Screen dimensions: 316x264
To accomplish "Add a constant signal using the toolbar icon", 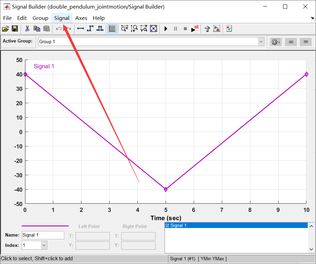I will point(81,29).
